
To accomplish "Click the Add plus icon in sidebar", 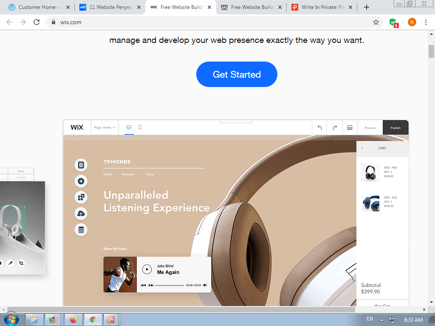I will [81, 181].
